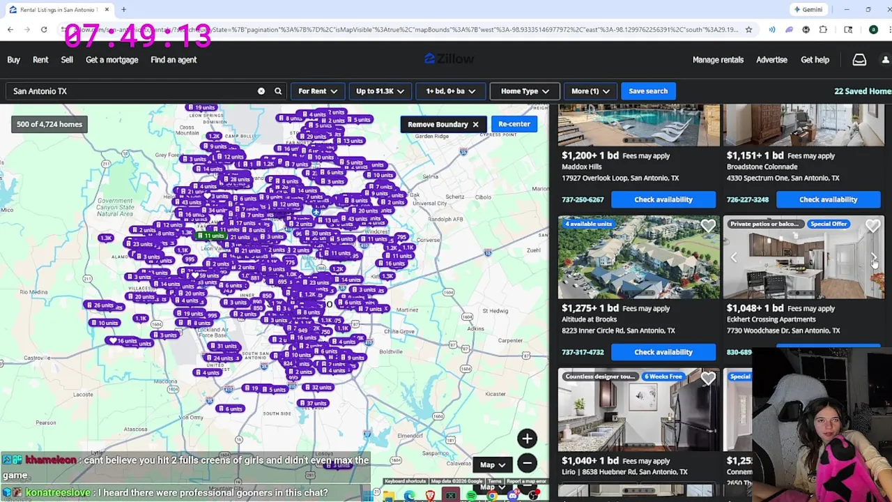The image size is (892, 502).
Task: Open a new browser tab
Action: [123, 10]
